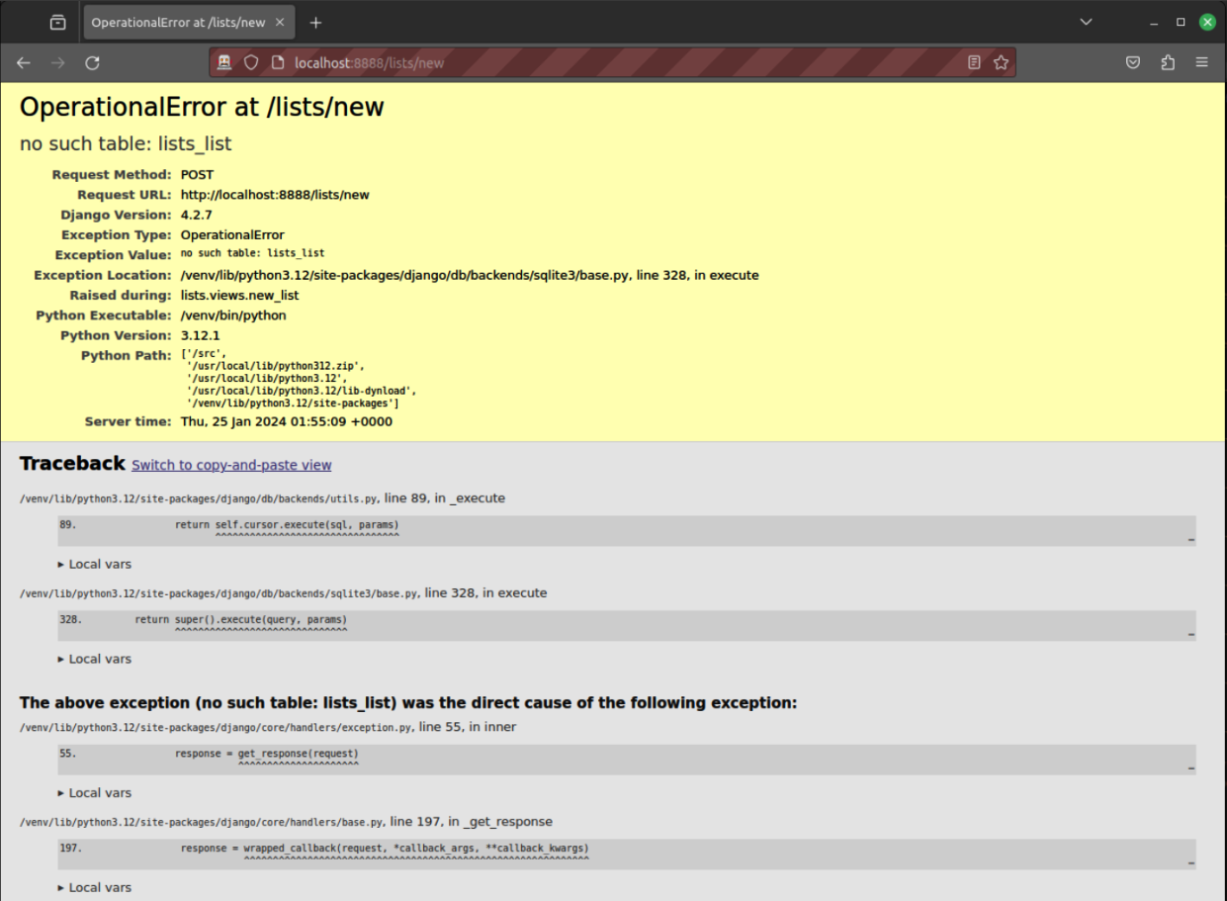Go back to the previous page
Viewport: 1227px width, 901px height.
24,62
